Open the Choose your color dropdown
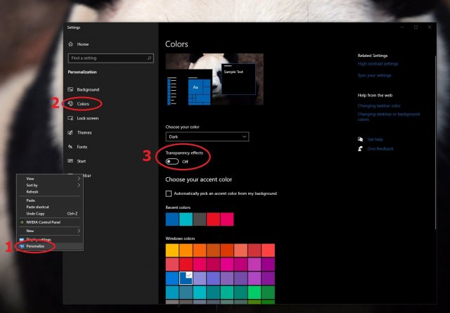The height and width of the screenshot is (313, 450). pos(207,136)
